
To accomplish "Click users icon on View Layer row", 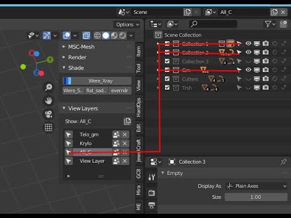I will [116, 161].
